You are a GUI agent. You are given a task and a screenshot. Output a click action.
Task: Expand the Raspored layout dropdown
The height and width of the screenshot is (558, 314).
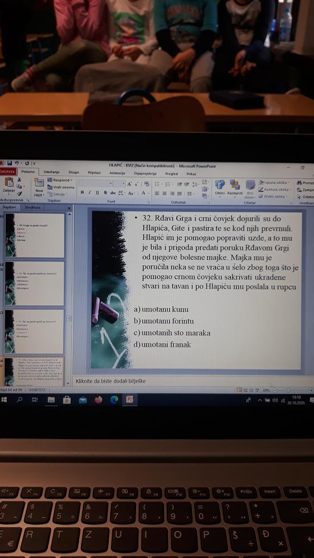[x=60, y=180]
